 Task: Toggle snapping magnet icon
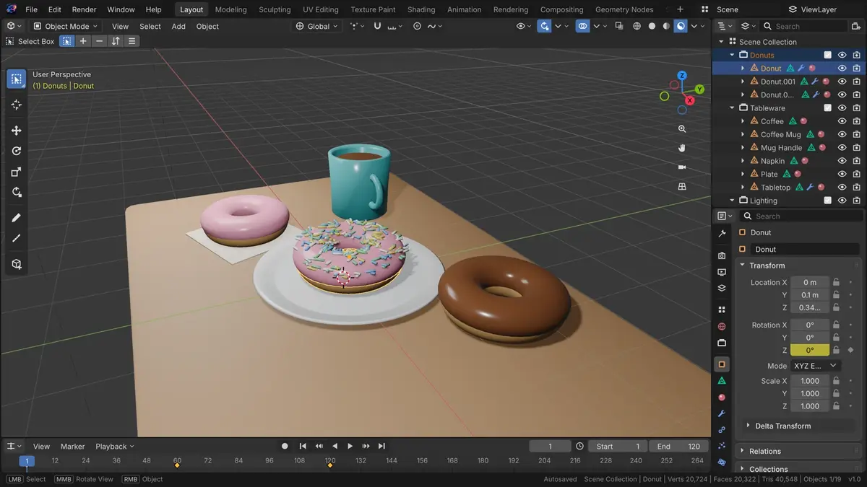point(377,26)
